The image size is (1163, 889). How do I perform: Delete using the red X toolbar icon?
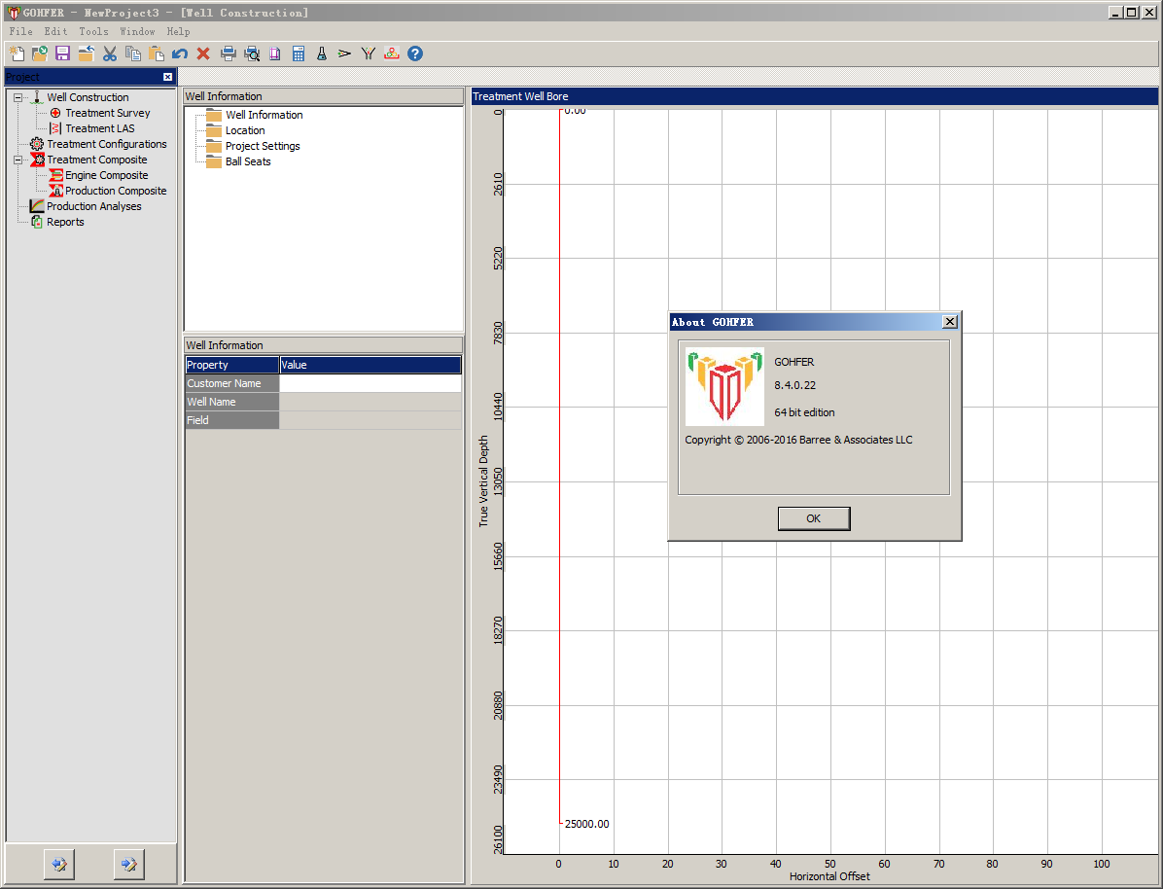click(x=203, y=53)
